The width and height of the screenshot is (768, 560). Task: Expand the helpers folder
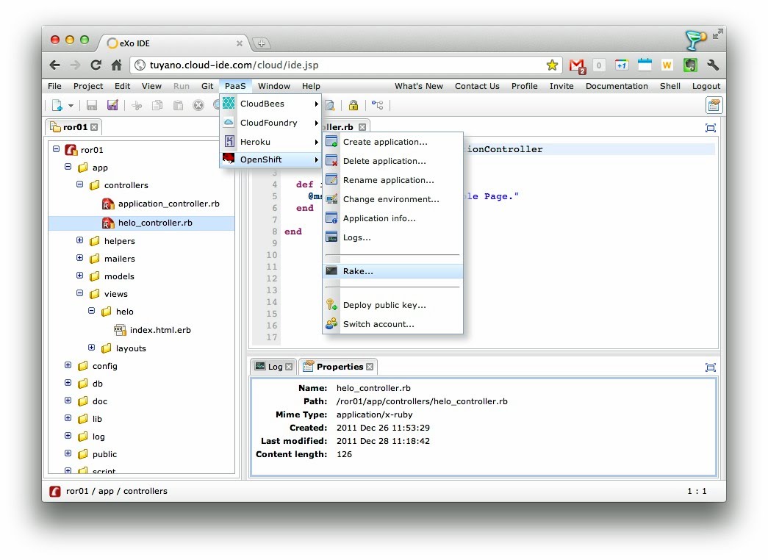coord(80,240)
